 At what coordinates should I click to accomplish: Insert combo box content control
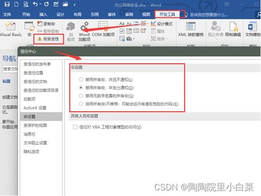129,31
